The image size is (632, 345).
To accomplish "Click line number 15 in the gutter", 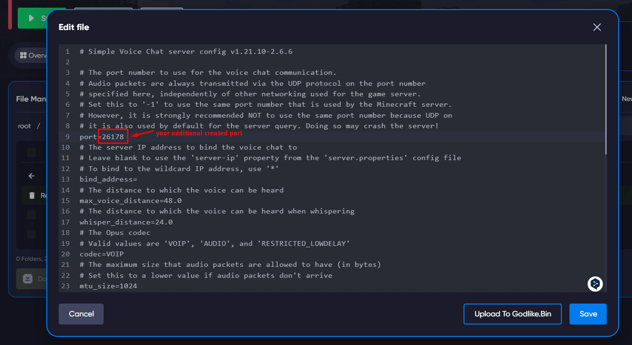I will (x=65, y=201).
